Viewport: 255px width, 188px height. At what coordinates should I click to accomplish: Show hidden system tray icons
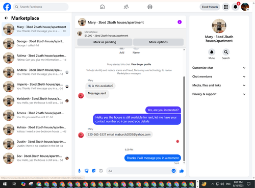[x=213, y=184]
